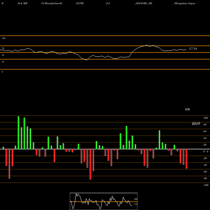Click the MR axis label 40

205,138
